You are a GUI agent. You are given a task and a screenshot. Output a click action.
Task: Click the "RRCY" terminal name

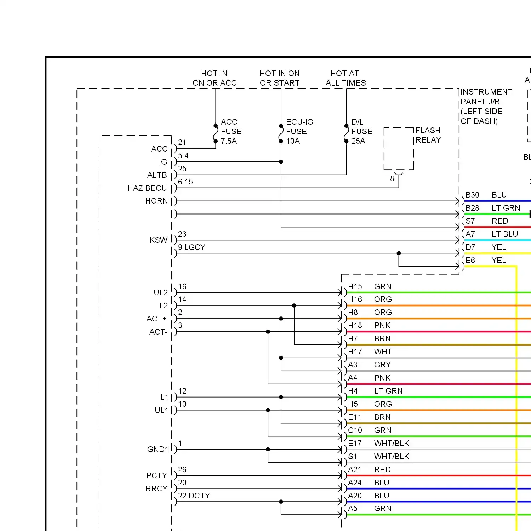coord(156,489)
